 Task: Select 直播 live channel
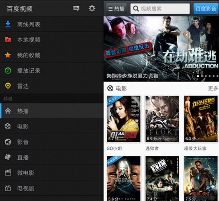(52, 157)
